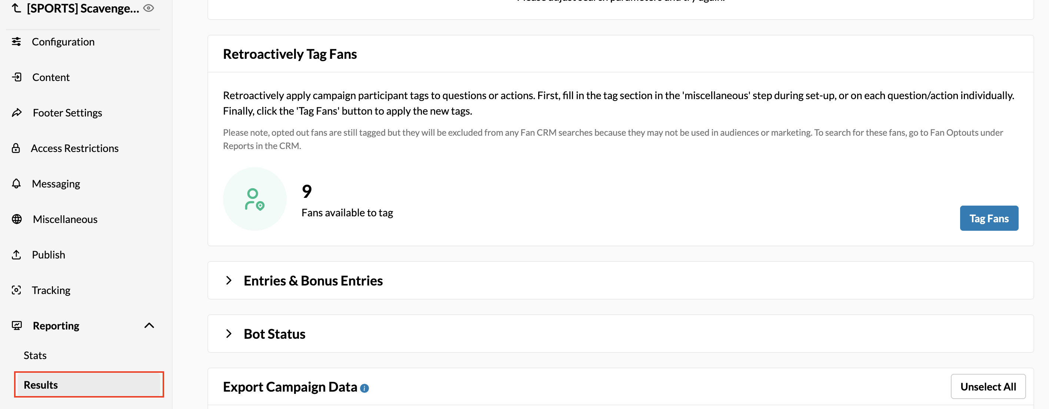The image size is (1049, 409).
Task: Click the green fan tag avatar circle
Action: [x=254, y=199]
